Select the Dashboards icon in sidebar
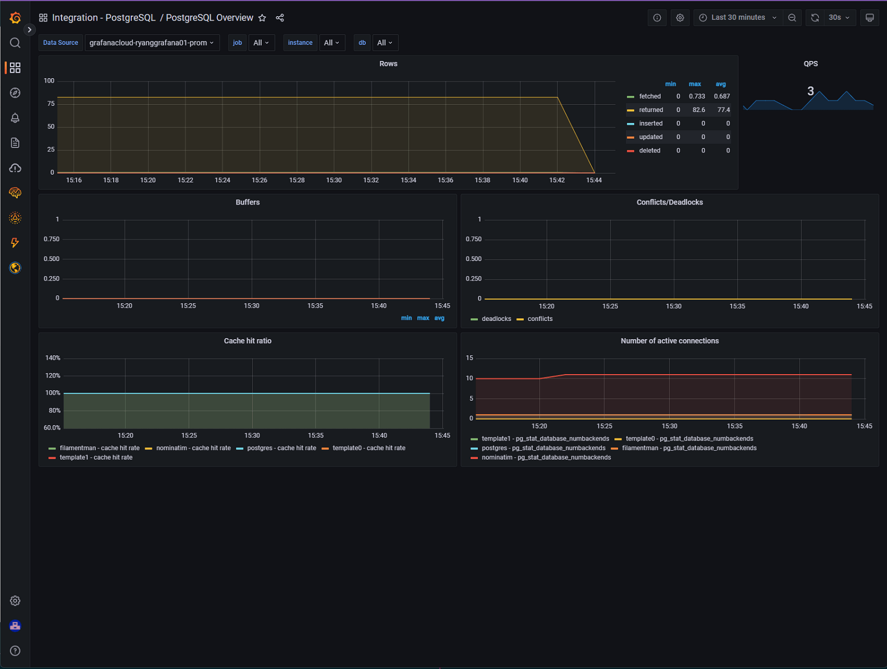Screen dimensions: 887x669 15,68
